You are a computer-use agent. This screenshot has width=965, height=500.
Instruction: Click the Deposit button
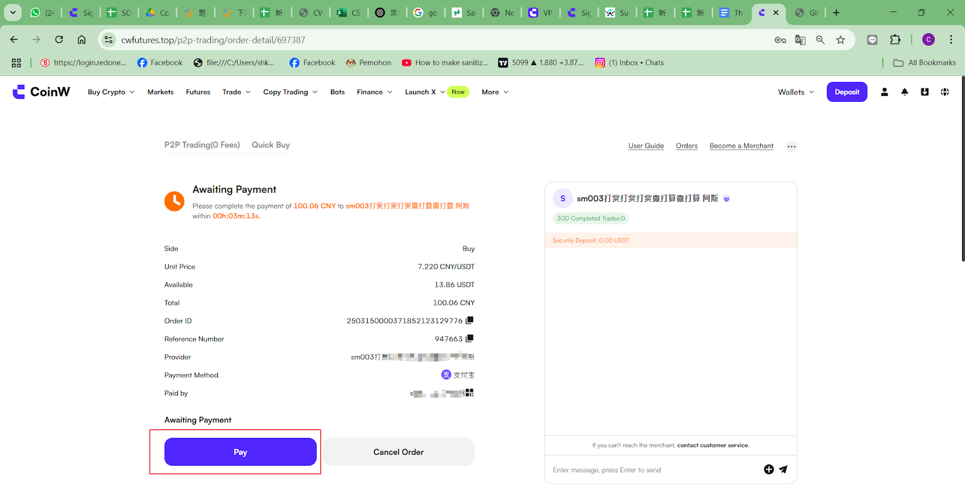tap(847, 92)
